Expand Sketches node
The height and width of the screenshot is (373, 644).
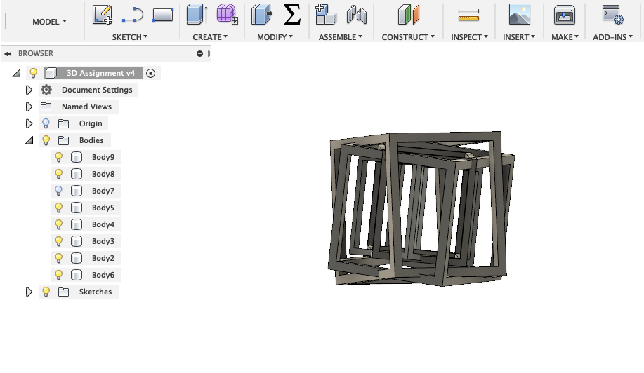[x=29, y=292]
